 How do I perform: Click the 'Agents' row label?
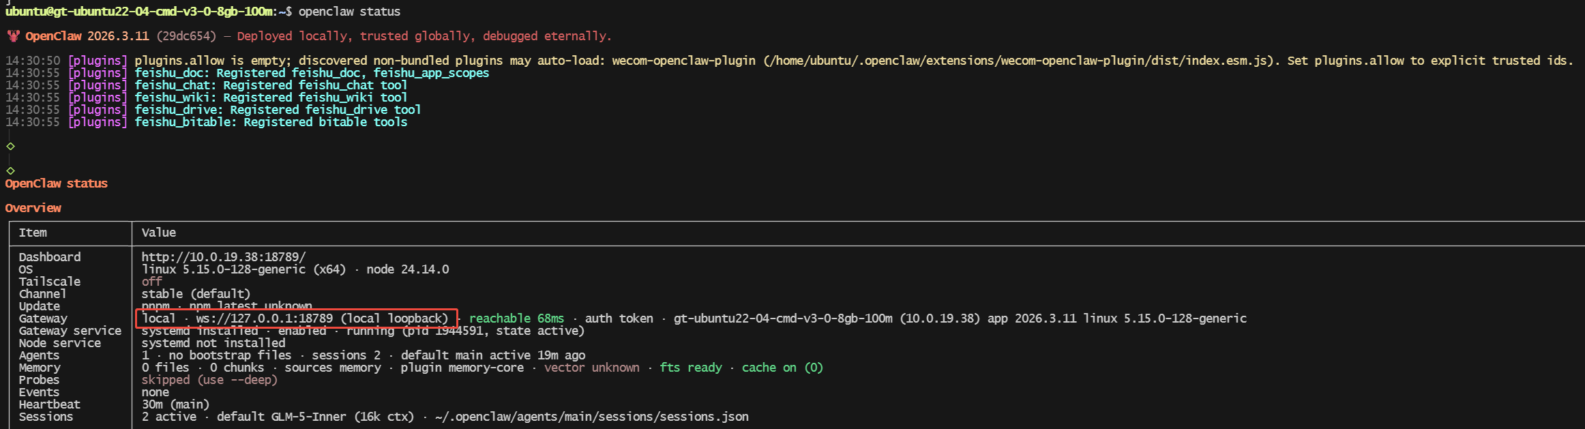pyautogui.click(x=39, y=355)
